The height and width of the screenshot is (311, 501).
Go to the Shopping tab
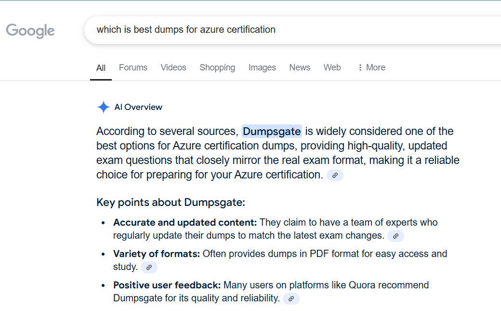217,68
